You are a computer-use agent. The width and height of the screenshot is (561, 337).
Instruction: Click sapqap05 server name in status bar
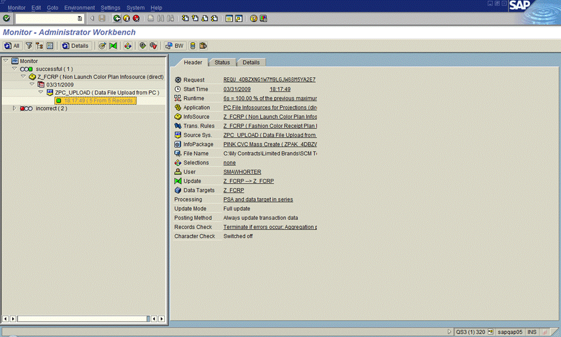tap(510, 332)
